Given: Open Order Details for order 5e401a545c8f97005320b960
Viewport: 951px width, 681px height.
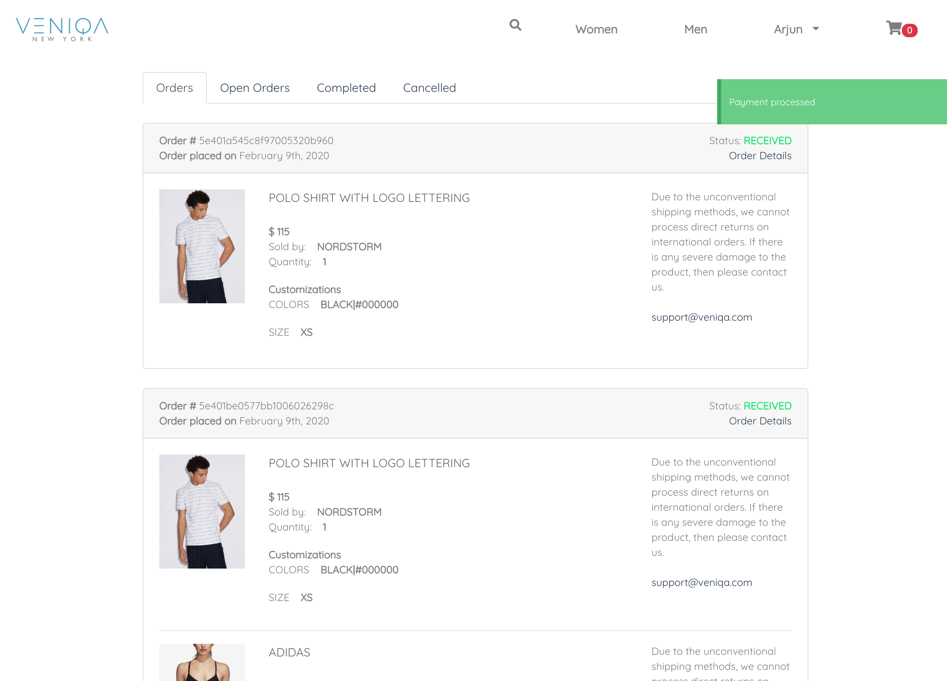Looking at the screenshot, I should (760, 156).
